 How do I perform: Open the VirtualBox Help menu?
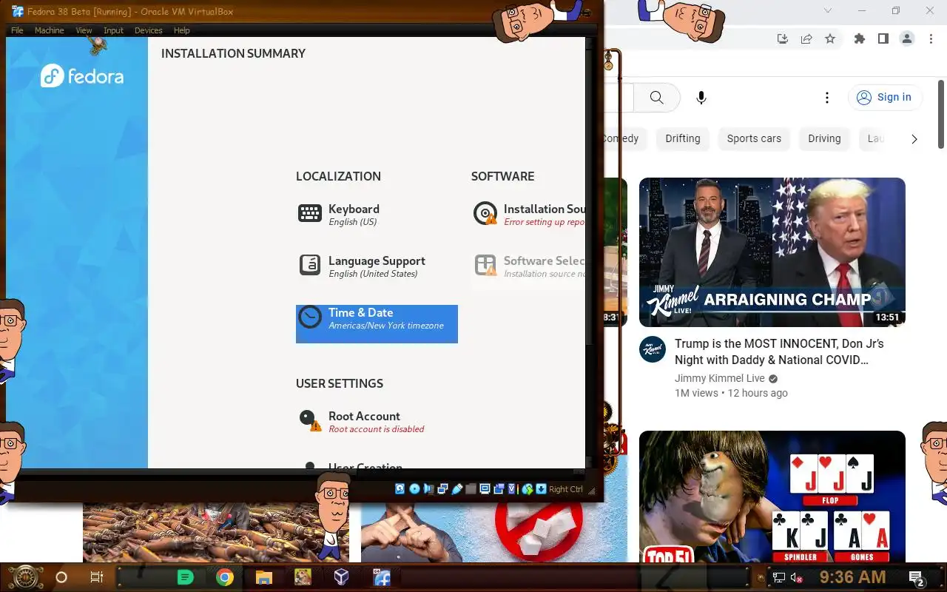(181, 30)
